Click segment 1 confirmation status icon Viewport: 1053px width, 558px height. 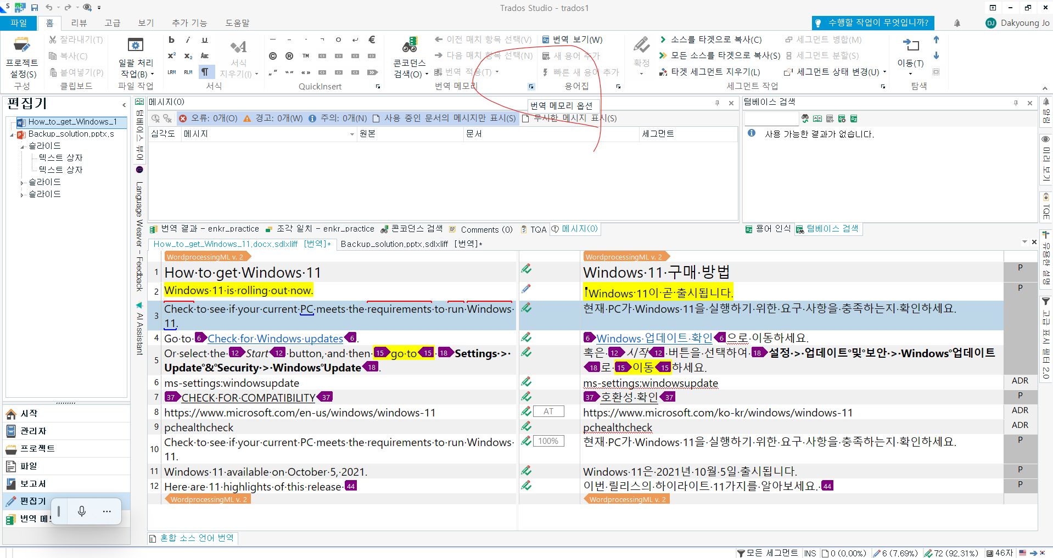(526, 269)
